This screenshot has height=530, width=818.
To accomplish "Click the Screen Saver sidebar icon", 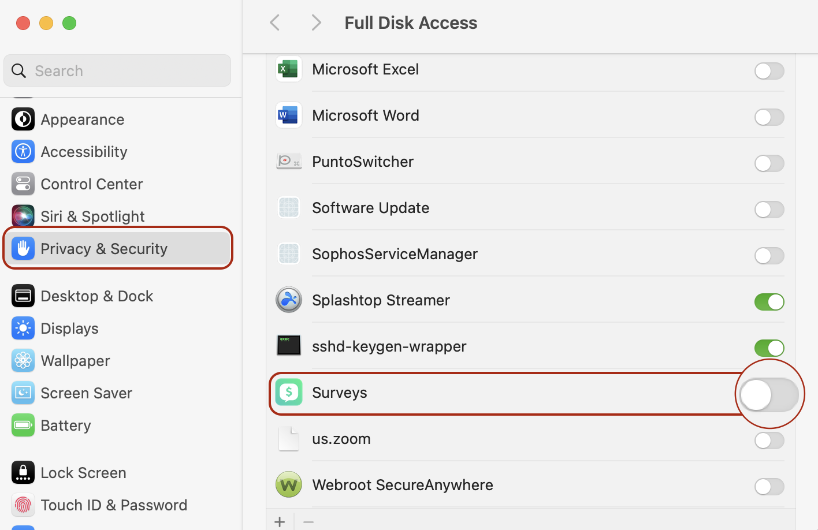I will tap(23, 393).
